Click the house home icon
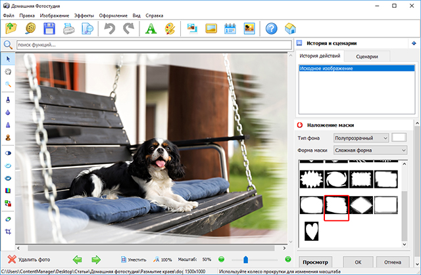 coord(290,28)
